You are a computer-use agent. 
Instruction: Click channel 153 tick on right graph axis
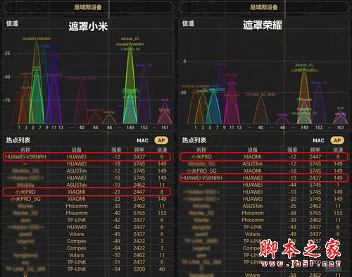point(319,128)
